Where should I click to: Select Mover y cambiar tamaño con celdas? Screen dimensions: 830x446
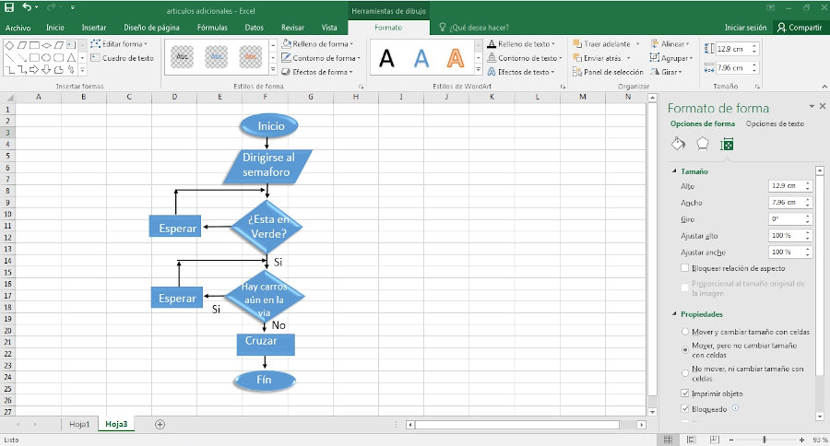(x=685, y=332)
